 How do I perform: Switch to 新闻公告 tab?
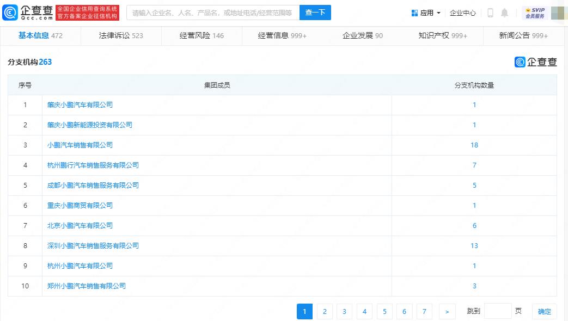pos(523,35)
